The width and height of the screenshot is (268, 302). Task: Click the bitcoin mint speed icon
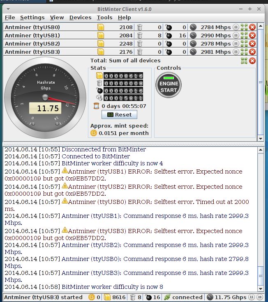[x=94, y=133]
